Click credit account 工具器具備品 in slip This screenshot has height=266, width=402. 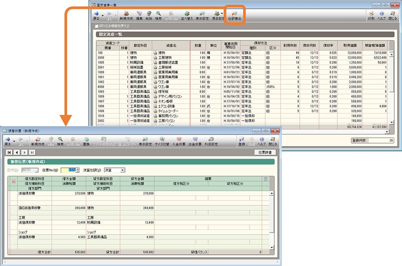pyautogui.click(x=103, y=237)
